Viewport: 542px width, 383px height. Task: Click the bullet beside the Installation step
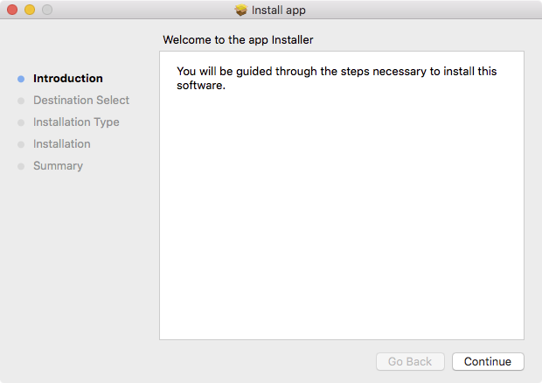(x=21, y=144)
